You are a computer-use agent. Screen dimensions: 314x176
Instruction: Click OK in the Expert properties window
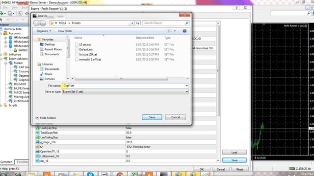(202, 169)
